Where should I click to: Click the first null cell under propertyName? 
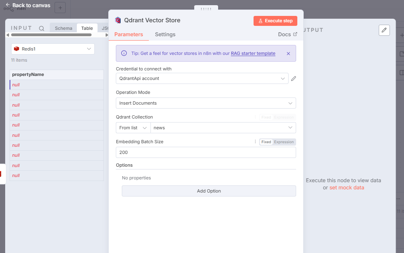coord(57,85)
